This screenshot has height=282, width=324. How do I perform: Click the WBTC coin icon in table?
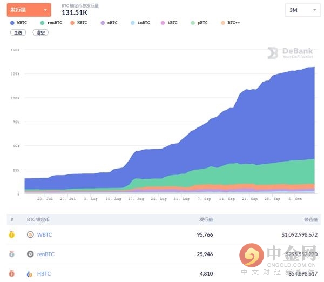[30, 234]
